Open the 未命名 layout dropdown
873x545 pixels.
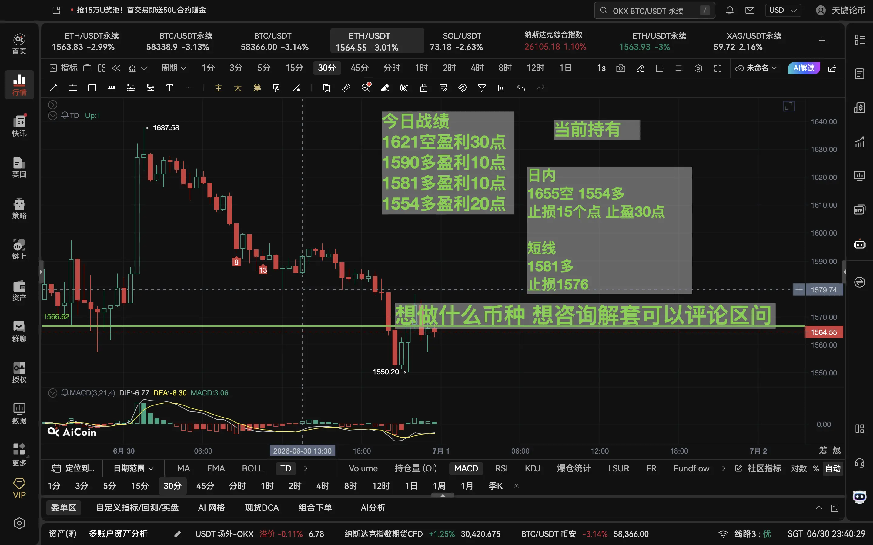756,68
